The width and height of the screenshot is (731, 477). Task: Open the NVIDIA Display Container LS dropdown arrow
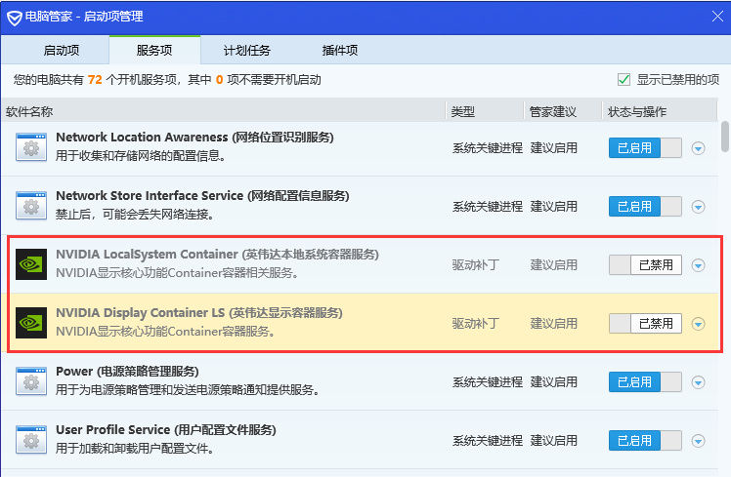698,324
